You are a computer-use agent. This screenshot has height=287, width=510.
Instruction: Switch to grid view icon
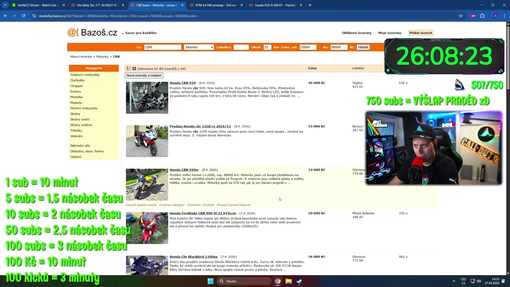(134, 69)
